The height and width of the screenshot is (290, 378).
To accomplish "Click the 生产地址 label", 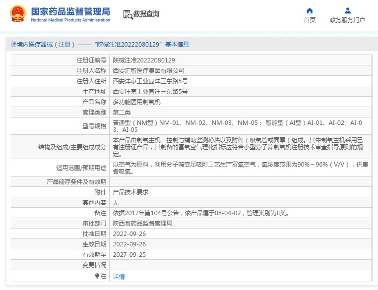I will click(94, 92).
